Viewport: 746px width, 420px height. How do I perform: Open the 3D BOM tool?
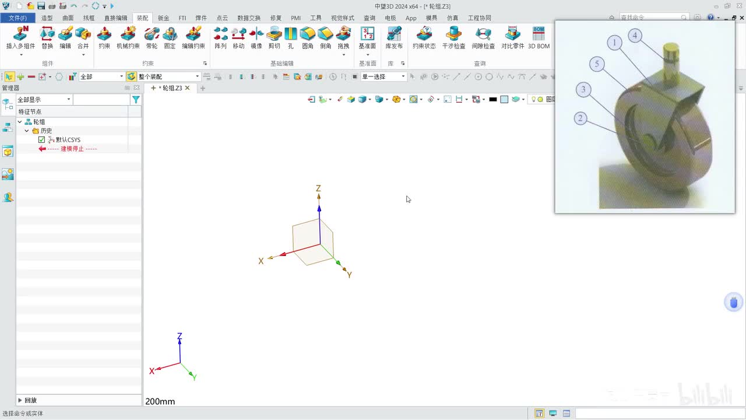click(539, 37)
